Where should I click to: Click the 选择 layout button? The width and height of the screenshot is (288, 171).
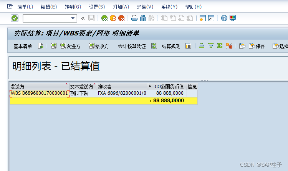pos(280,46)
